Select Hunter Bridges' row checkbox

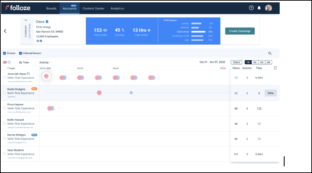(x=4, y=139)
